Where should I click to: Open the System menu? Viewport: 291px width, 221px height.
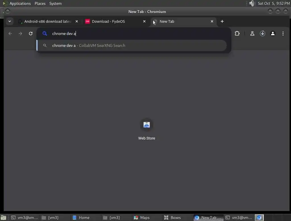[55, 3]
